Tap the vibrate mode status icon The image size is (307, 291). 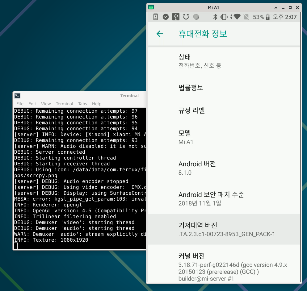(x=224, y=17)
